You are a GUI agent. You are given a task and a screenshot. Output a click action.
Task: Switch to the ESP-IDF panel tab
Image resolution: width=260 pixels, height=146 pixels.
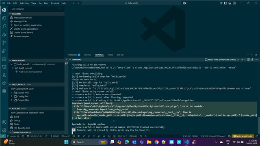tap(120, 55)
